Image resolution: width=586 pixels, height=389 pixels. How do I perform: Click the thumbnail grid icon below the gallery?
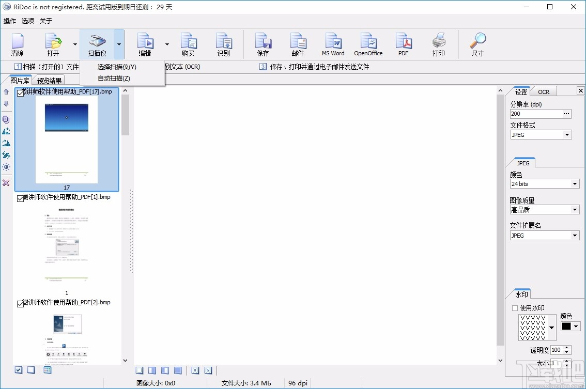[47, 370]
